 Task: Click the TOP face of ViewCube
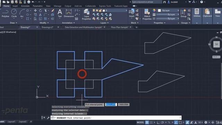click(216, 44)
